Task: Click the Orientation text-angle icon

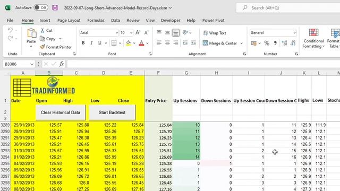Action: tap(185, 32)
